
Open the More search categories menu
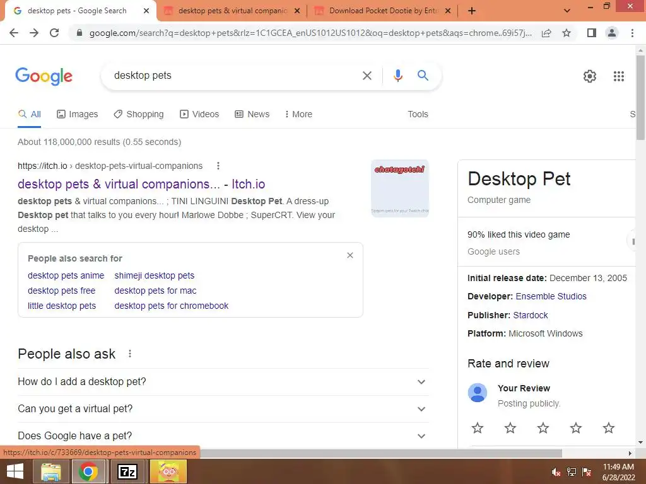[x=298, y=114]
